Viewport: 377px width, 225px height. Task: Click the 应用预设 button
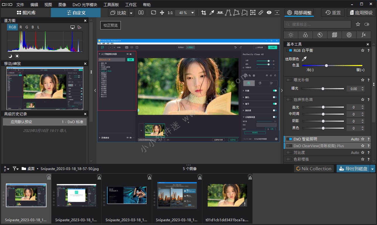pyautogui.click(x=361, y=13)
